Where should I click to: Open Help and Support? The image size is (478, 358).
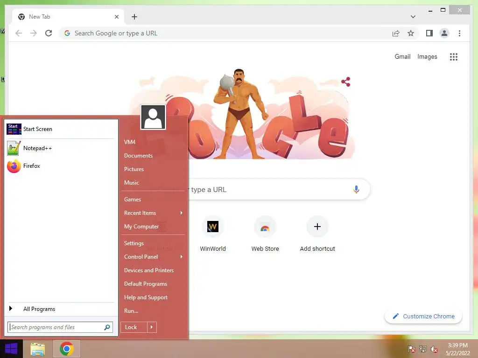146,297
